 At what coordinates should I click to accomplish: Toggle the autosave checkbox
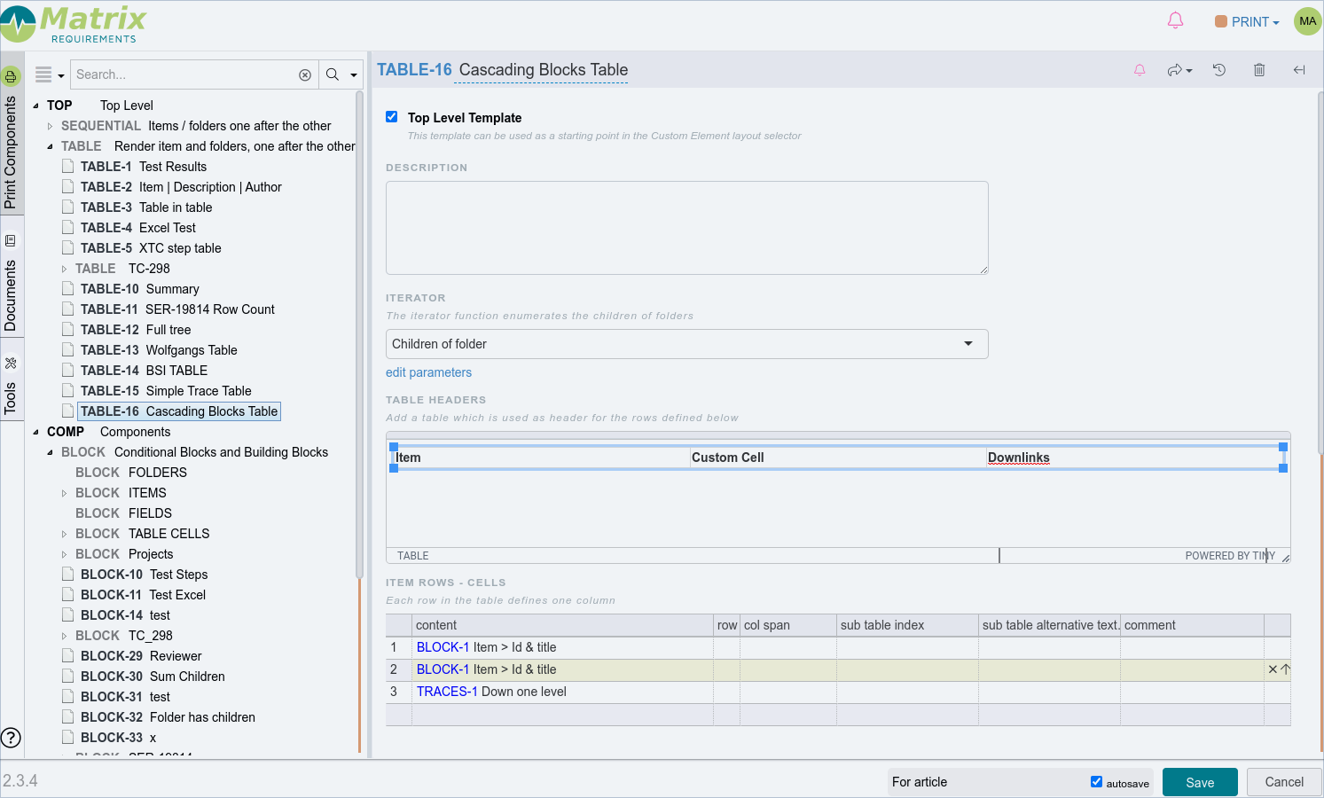pyautogui.click(x=1096, y=781)
